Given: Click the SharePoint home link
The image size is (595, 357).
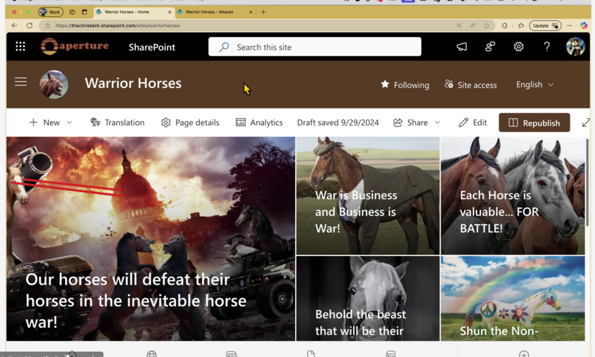Looking at the screenshot, I should click(x=152, y=47).
